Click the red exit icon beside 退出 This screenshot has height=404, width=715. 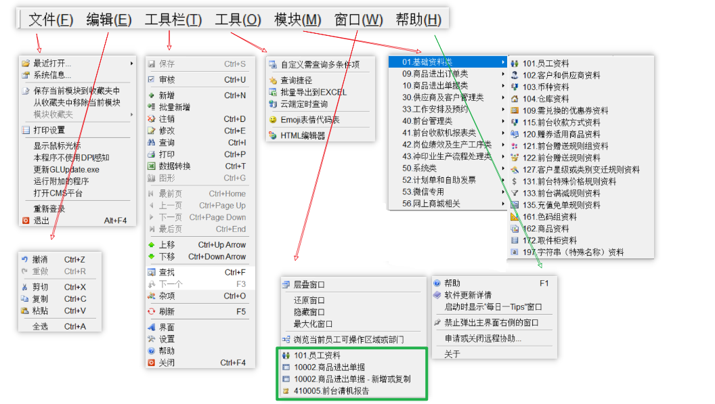[x=26, y=221]
